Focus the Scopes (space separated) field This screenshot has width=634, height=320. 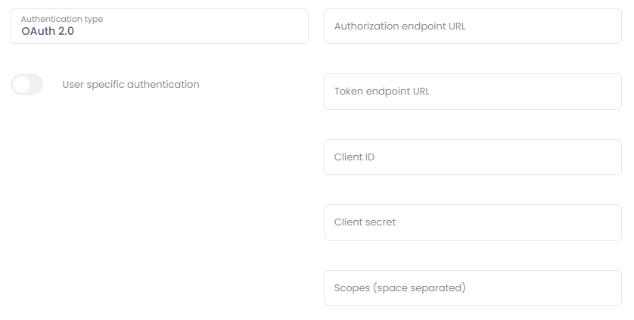pos(472,288)
